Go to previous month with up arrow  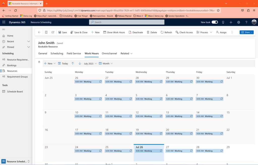pyautogui.click(x=73, y=63)
